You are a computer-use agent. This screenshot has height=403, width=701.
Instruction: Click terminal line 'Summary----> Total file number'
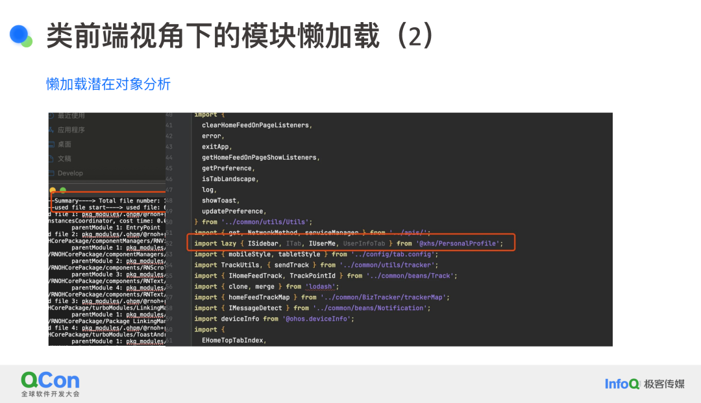click(108, 201)
